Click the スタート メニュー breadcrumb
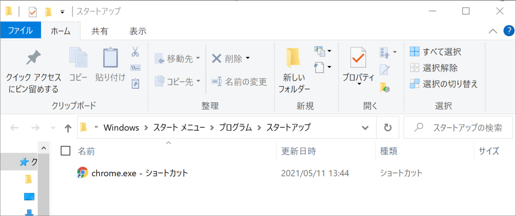 pos(179,127)
